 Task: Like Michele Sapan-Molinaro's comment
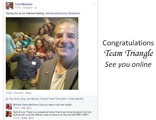[x=23, y=108]
